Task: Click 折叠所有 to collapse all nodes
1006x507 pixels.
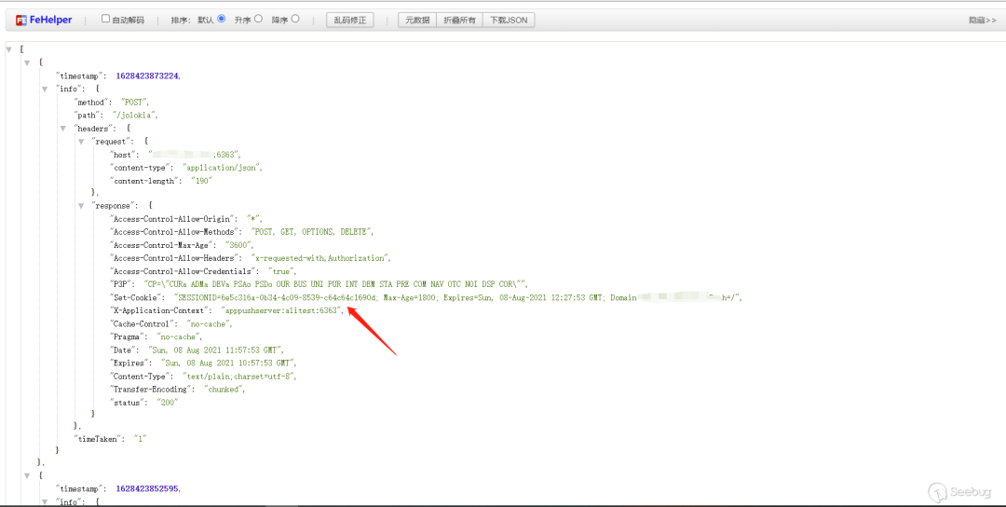Action: click(459, 20)
